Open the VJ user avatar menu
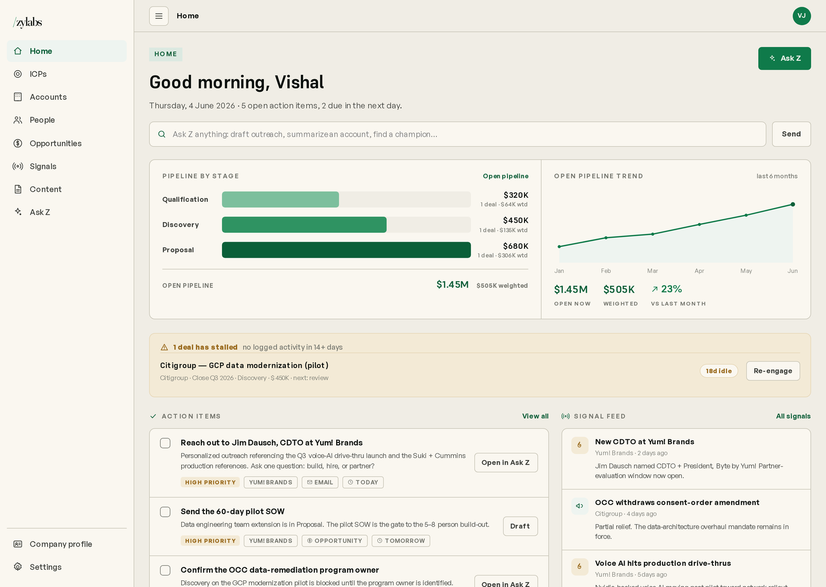This screenshot has height=587, width=826. coord(802,16)
